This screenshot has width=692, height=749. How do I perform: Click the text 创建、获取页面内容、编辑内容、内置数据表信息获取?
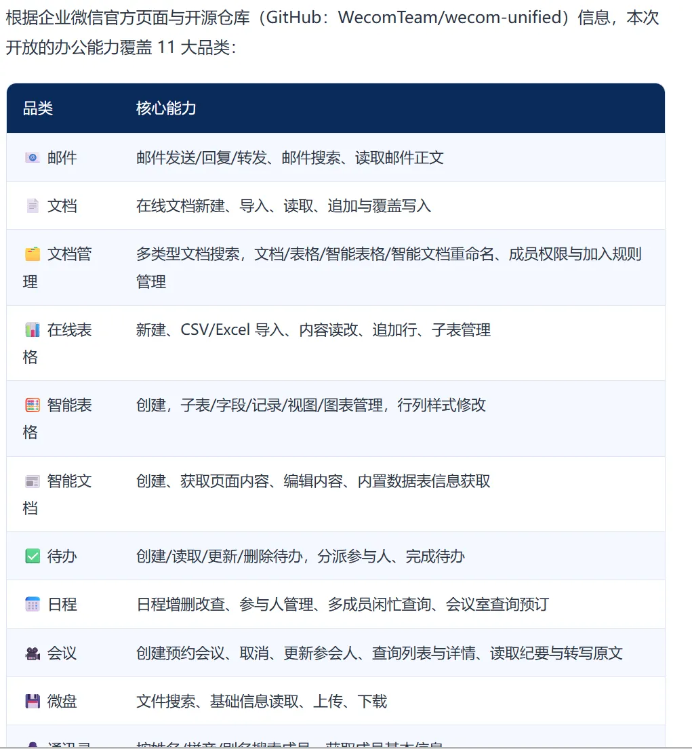[313, 481]
